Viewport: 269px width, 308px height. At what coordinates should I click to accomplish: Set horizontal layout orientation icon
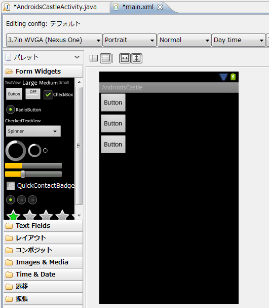click(94, 58)
